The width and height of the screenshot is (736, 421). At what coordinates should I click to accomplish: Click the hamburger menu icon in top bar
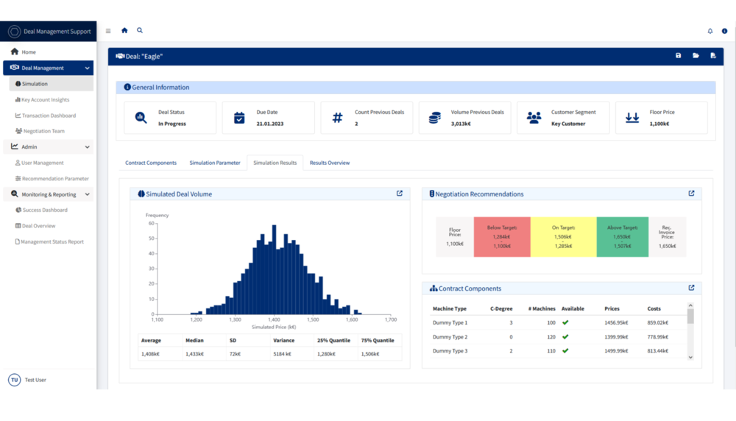(108, 31)
